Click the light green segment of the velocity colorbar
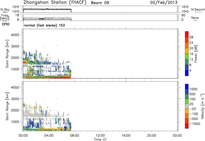This screenshot has height=141, width=205. click(187, 101)
